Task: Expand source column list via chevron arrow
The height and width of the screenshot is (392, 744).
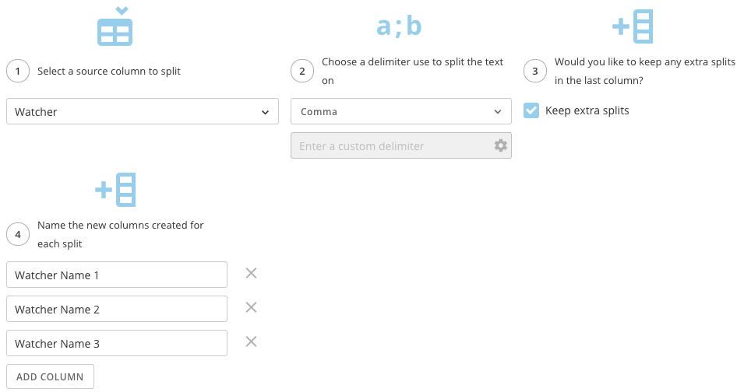Action: [265, 112]
